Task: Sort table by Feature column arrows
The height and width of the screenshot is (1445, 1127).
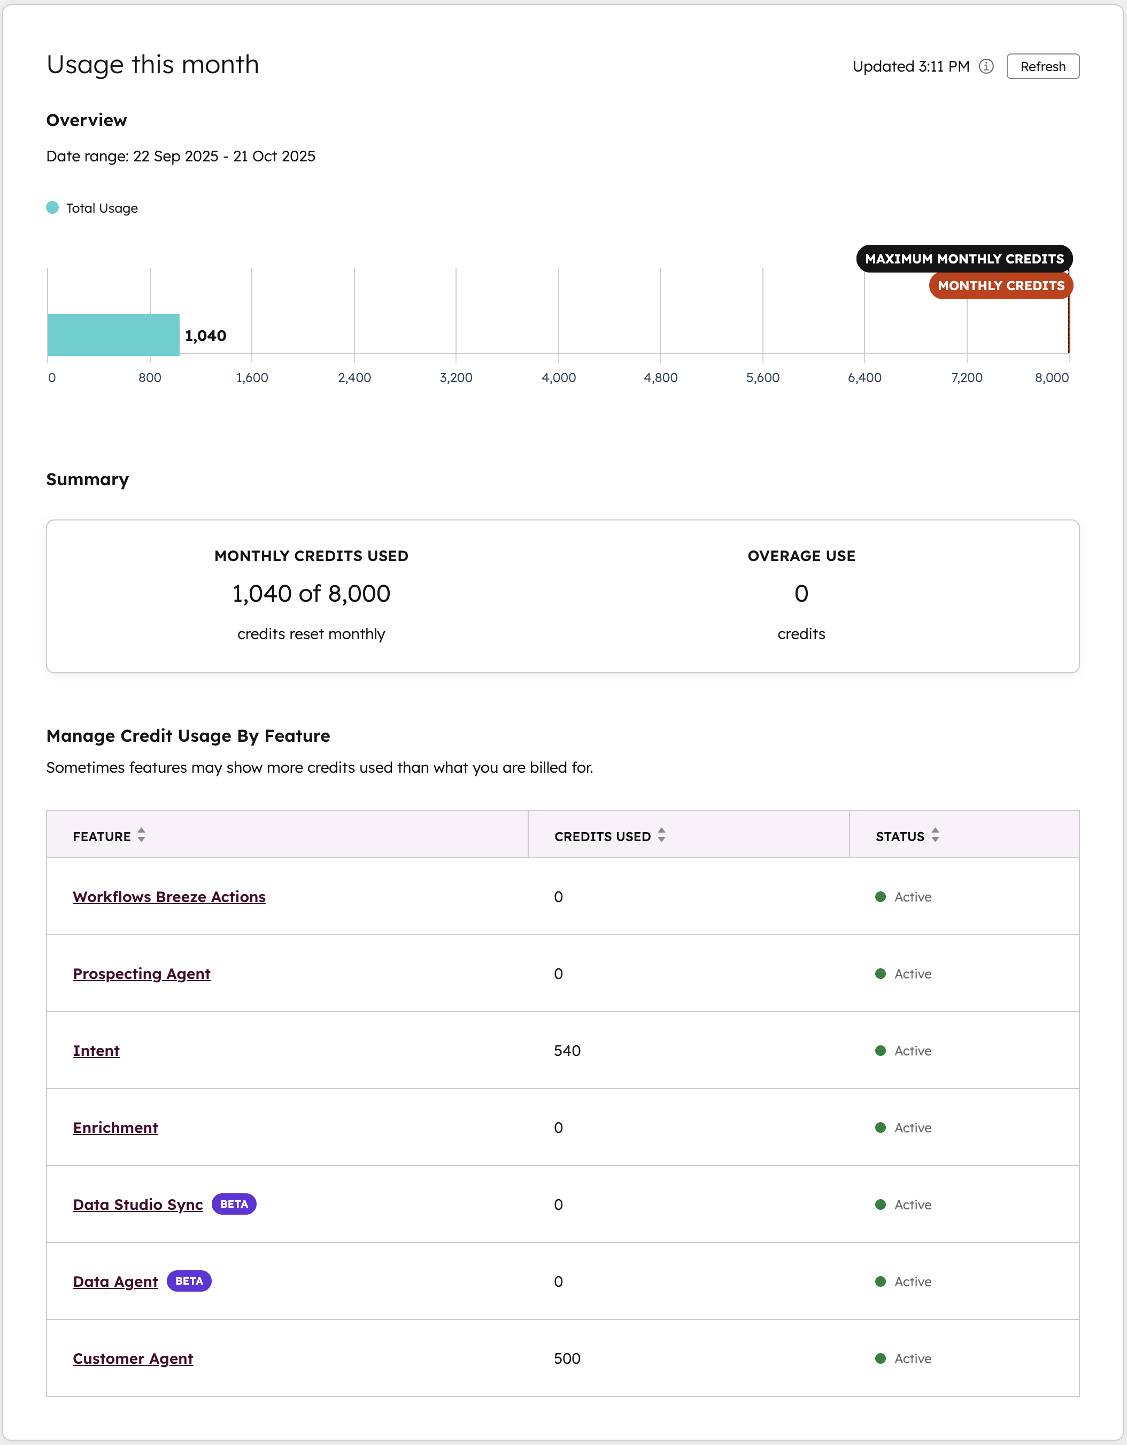Action: point(141,835)
